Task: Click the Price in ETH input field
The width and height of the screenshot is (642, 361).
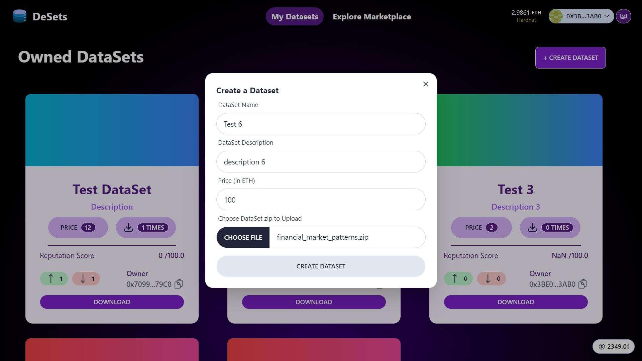Action: [x=321, y=199]
